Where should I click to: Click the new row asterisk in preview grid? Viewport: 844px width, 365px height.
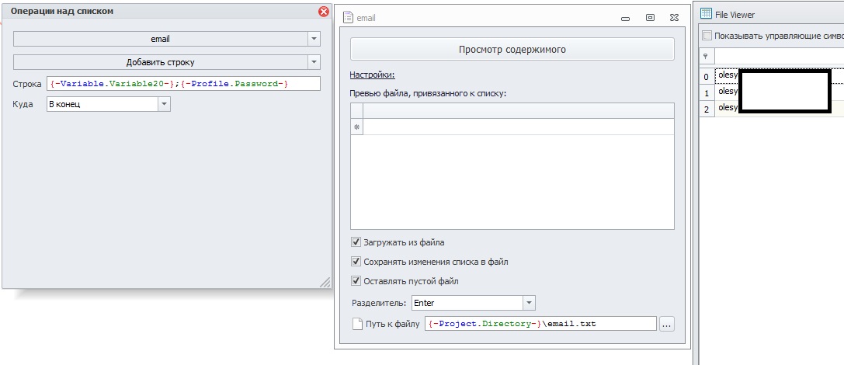coord(356,127)
